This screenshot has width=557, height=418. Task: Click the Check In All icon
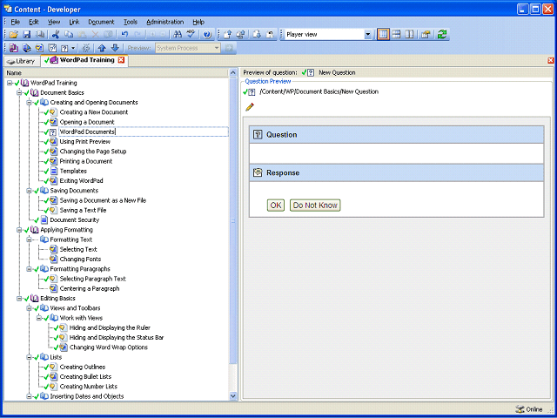pyautogui.click(x=241, y=35)
